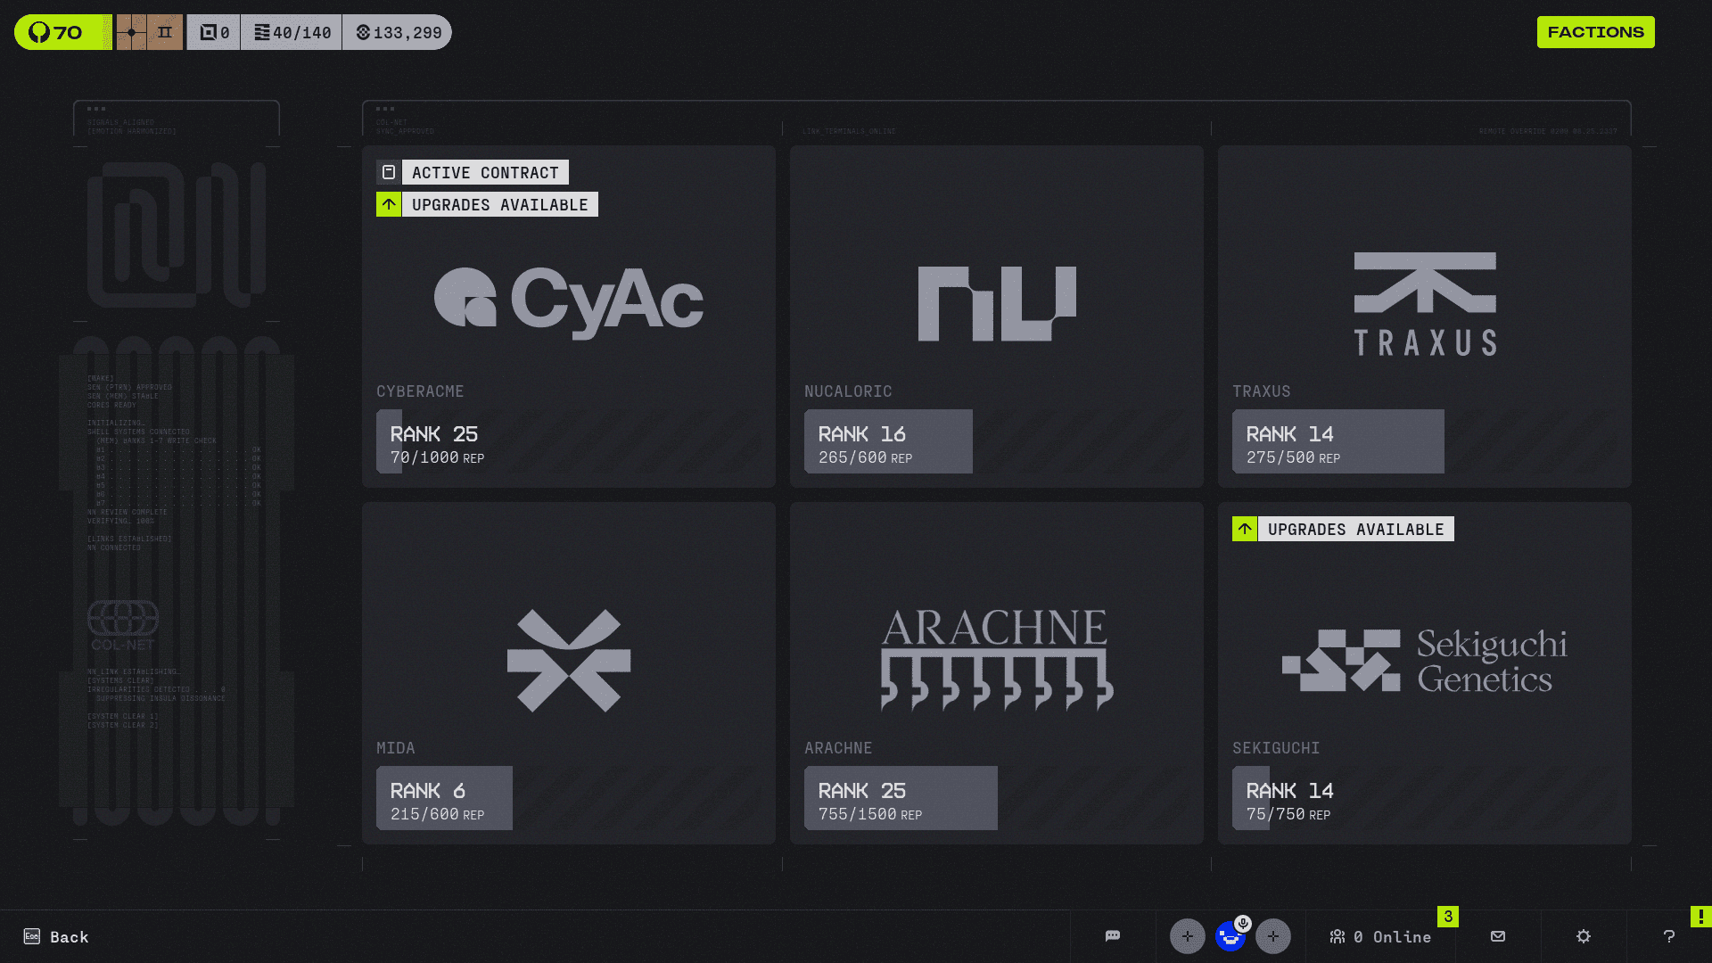Open the 0 Online friends list
1712x963 pixels.
[x=1380, y=936]
